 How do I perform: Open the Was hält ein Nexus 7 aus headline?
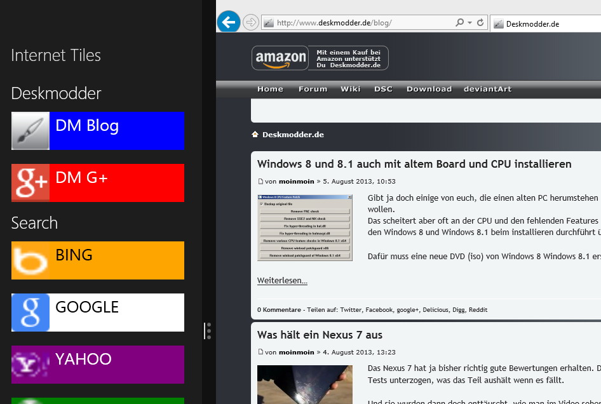pyautogui.click(x=320, y=335)
